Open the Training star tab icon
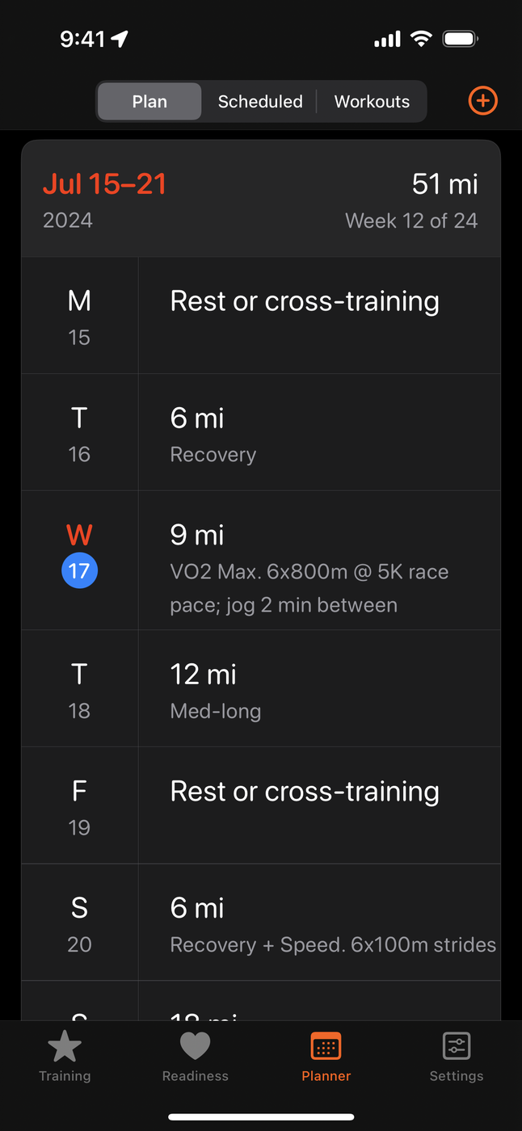522x1131 pixels. pyautogui.click(x=65, y=1047)
